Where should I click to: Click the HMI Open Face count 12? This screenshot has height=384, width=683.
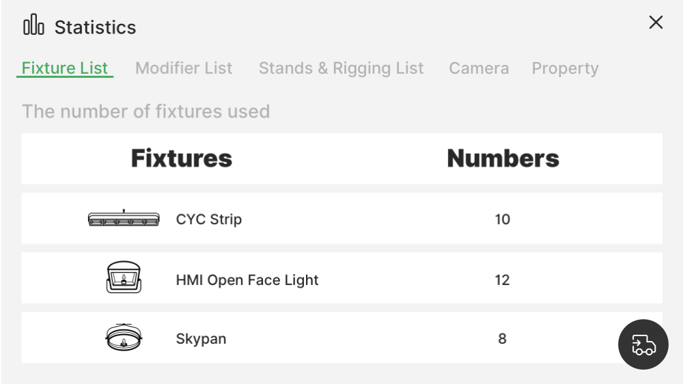pyautogui.click(x=503, y=280)
